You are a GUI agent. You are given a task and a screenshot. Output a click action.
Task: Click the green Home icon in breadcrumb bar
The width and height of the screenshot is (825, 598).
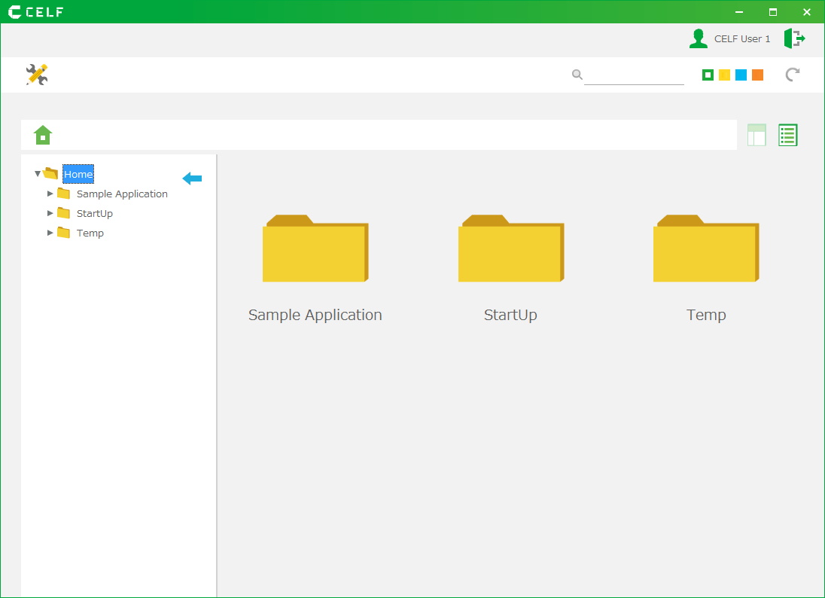click(x=43, y=135)
